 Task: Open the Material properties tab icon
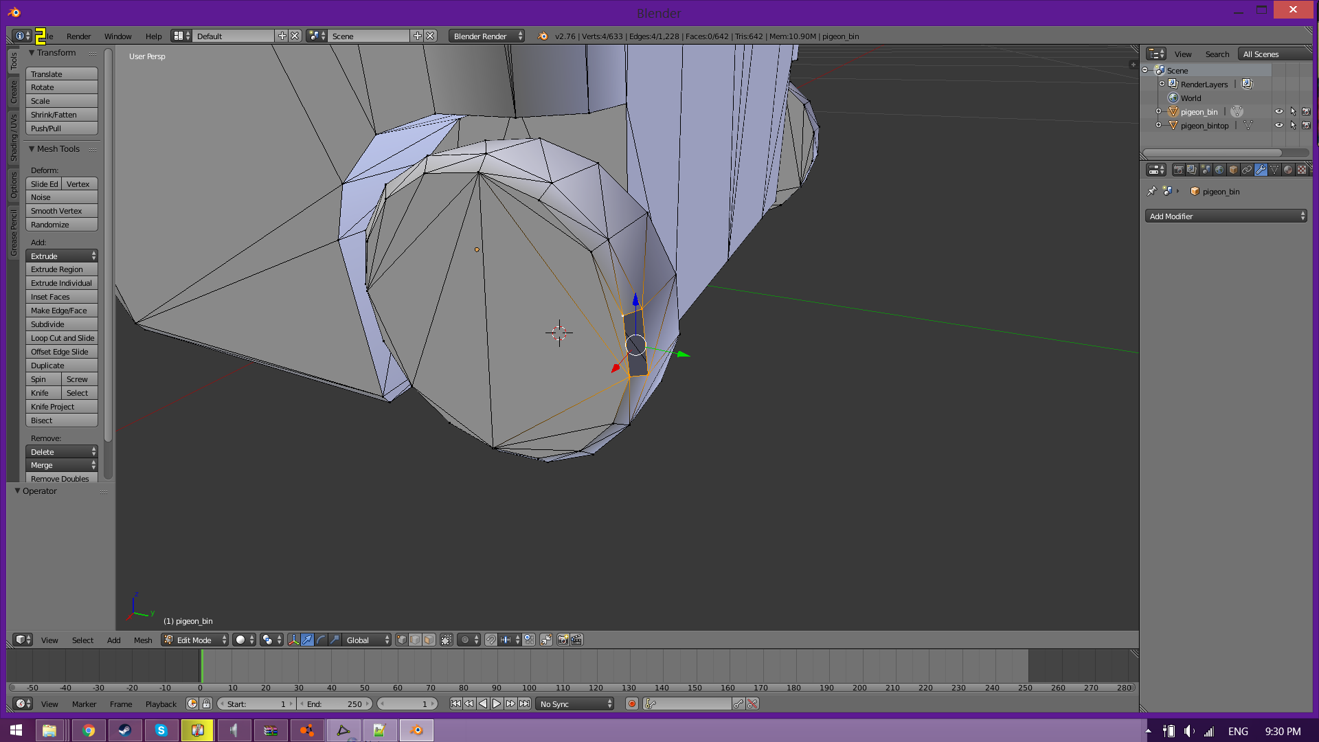click(x=1288, y=170)
